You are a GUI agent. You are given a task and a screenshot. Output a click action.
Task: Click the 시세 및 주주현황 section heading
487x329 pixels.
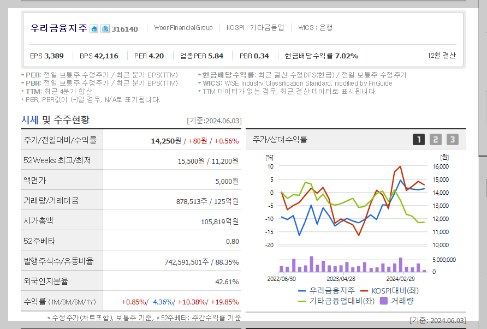(x=55, y=120)
